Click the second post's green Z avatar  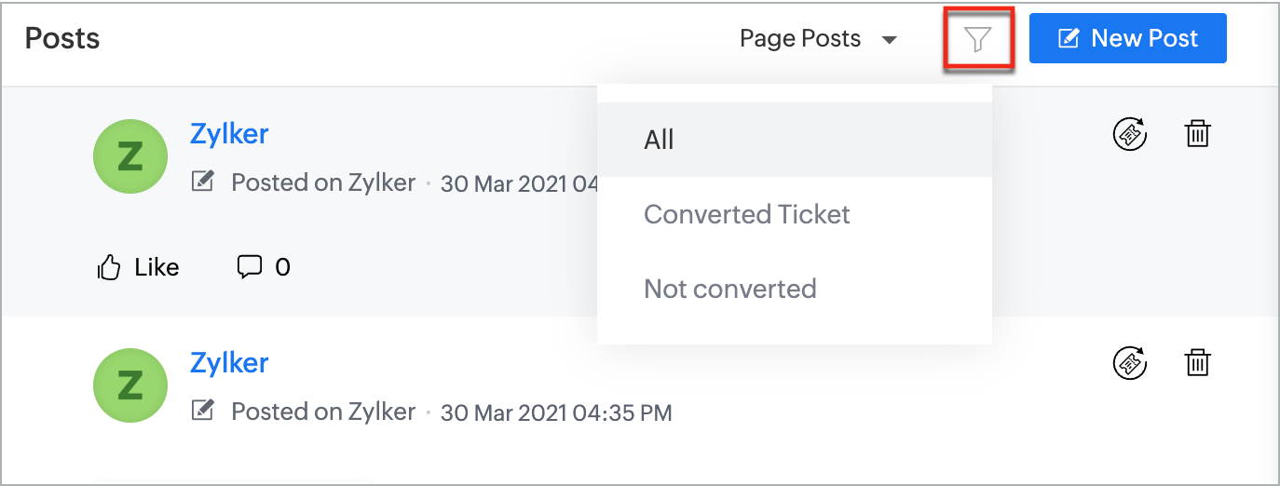pos(130,385)
